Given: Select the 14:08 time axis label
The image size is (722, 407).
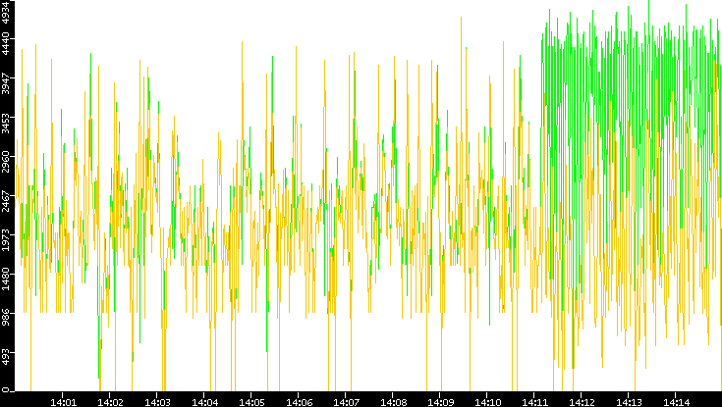Looking at the screenshot, I should point(393,402).
